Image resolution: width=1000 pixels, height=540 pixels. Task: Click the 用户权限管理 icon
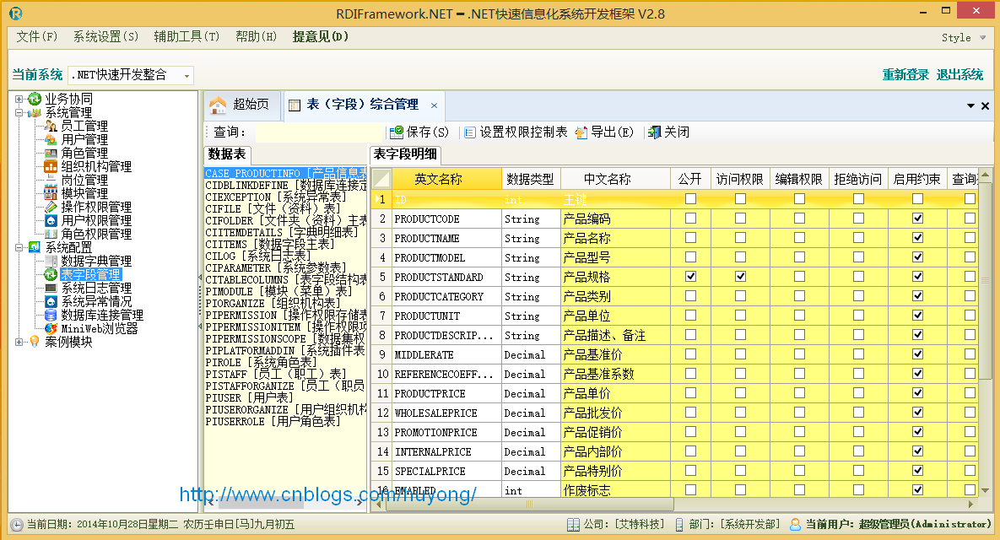coord(51,220)
